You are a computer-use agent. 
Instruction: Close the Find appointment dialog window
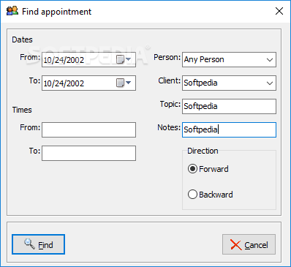point(279,11)
